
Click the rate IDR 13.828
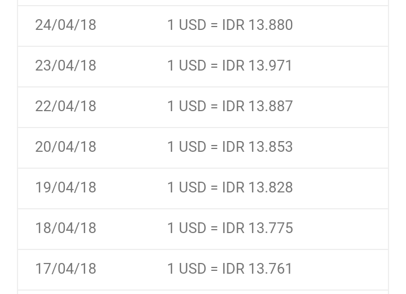click(257, 187)
